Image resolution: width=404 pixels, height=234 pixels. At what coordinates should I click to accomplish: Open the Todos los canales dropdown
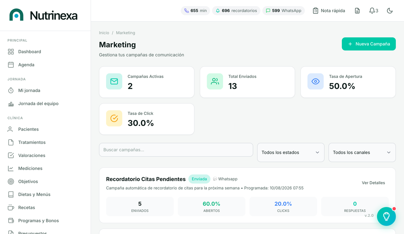362,152
